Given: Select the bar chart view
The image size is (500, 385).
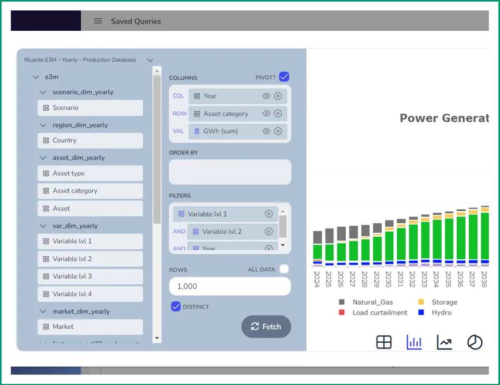Looking at the screenshot, I should [414, 342].
